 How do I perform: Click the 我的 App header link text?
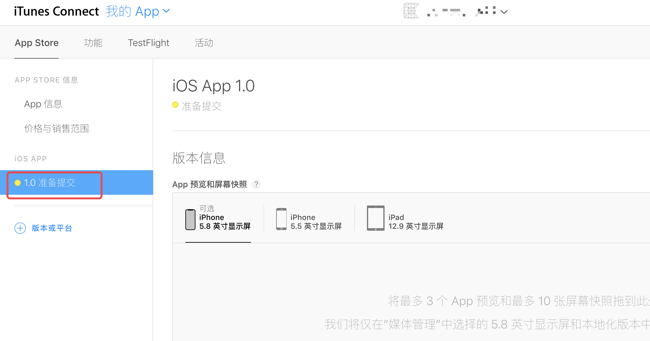[x=132, y=11]
